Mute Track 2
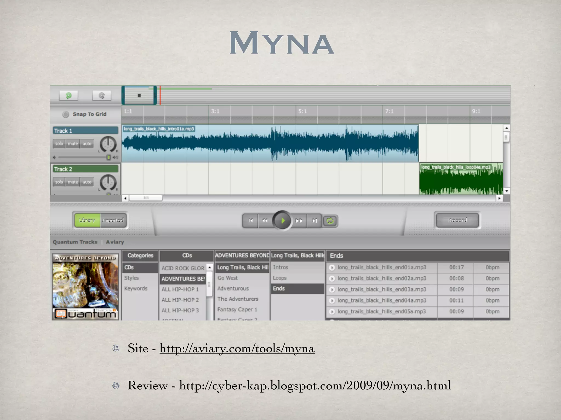The width and height of the screenshot is (561, 420). 73,182
